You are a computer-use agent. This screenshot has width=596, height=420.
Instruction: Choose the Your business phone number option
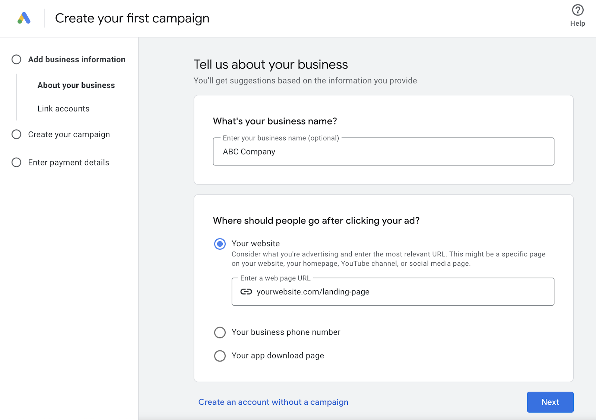(x=220, y=332)
